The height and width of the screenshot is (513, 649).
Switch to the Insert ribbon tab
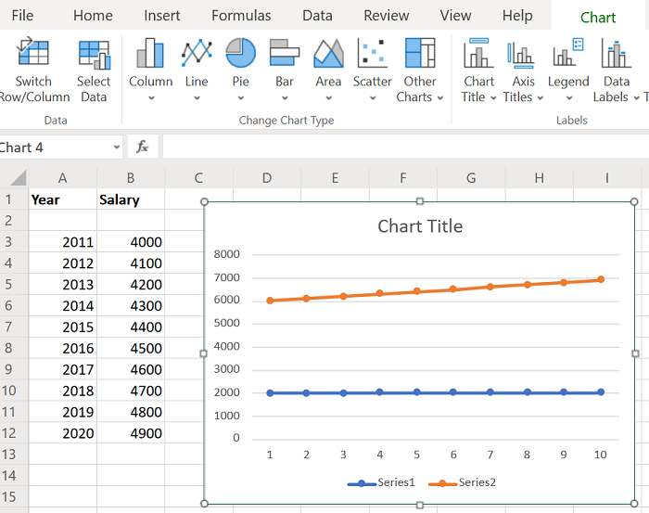click(162, 16)
